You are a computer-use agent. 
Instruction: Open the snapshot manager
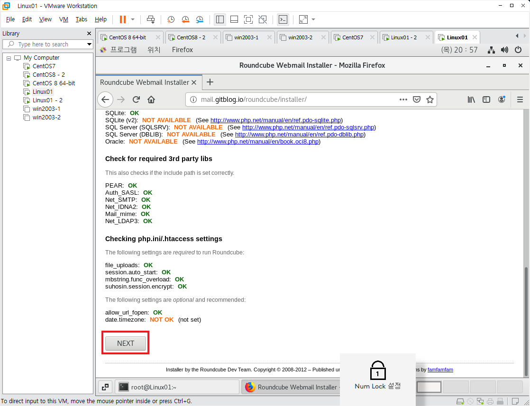[200, 19]
